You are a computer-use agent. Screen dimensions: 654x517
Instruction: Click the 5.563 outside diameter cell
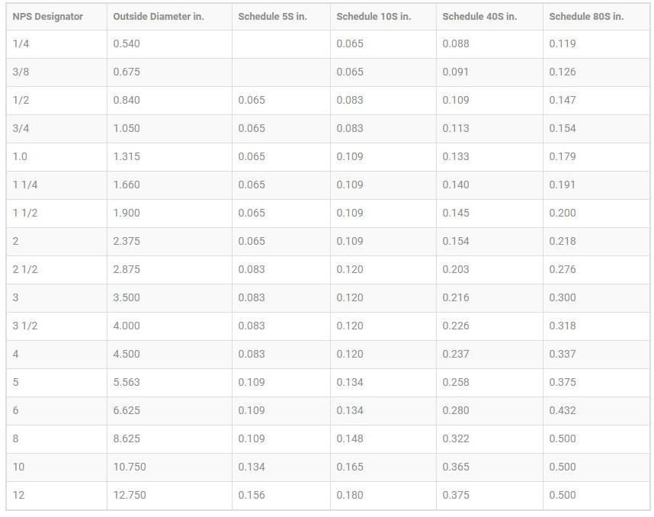(127, 382)
